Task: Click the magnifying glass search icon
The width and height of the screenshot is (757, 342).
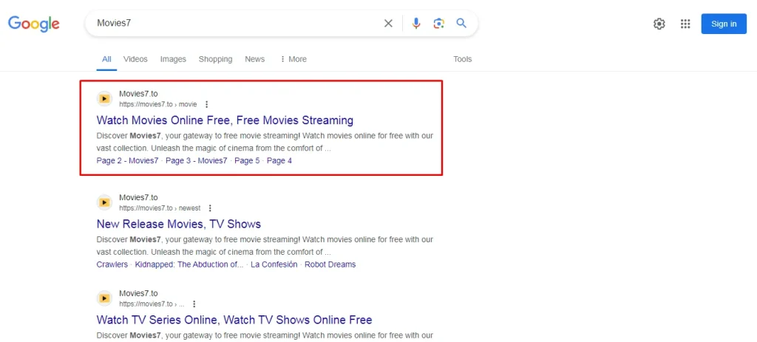Action: coord(461,23)
